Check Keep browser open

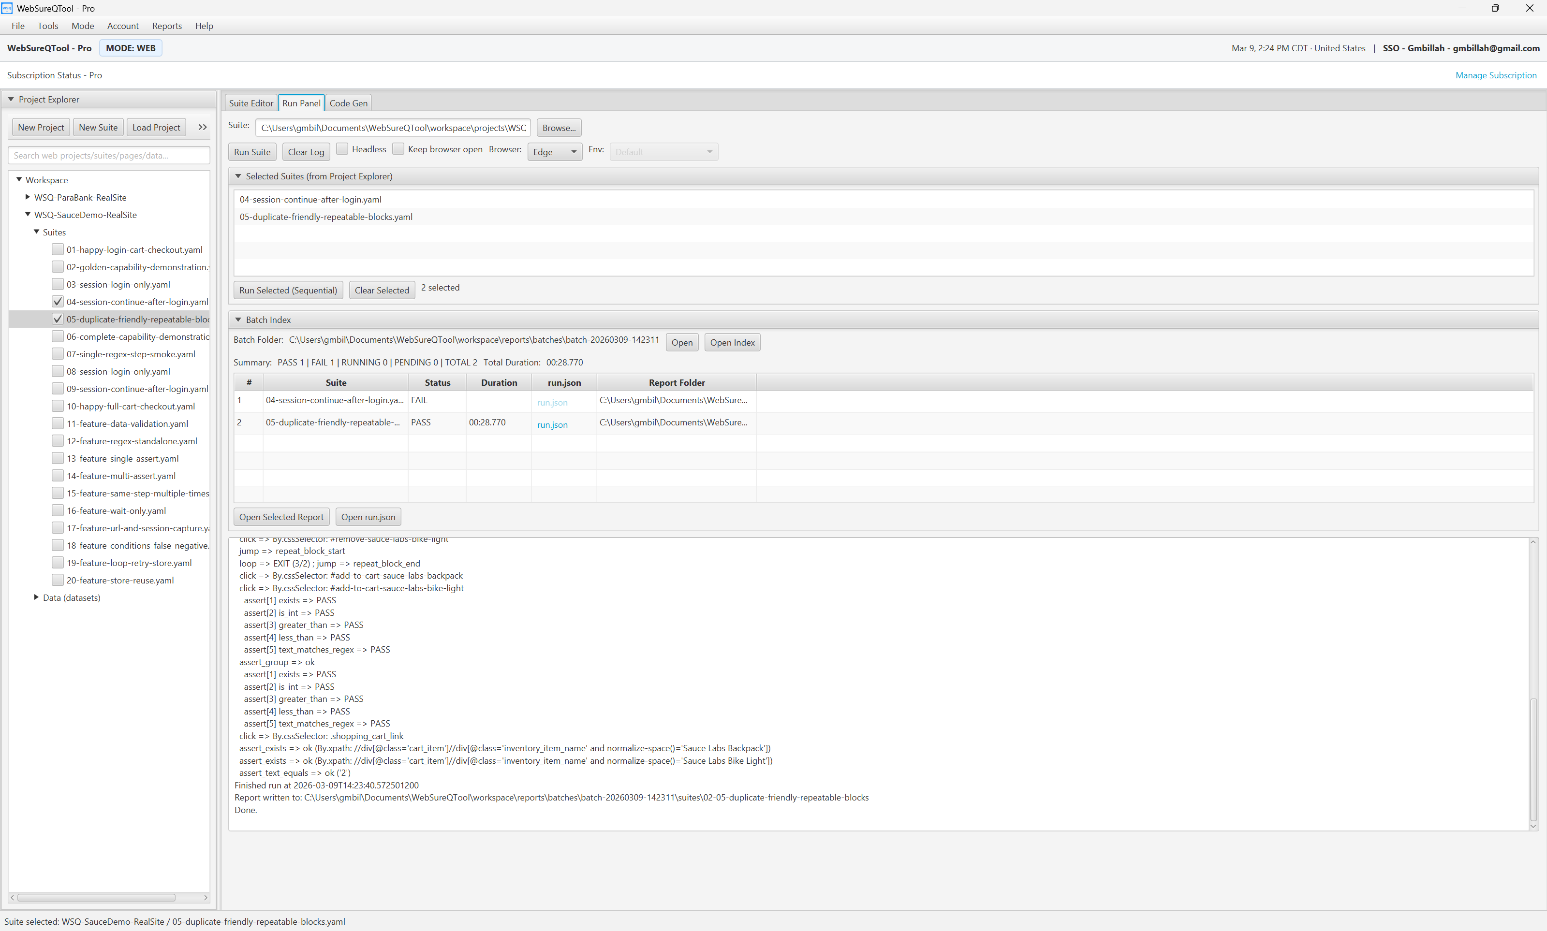coord(398,149)
